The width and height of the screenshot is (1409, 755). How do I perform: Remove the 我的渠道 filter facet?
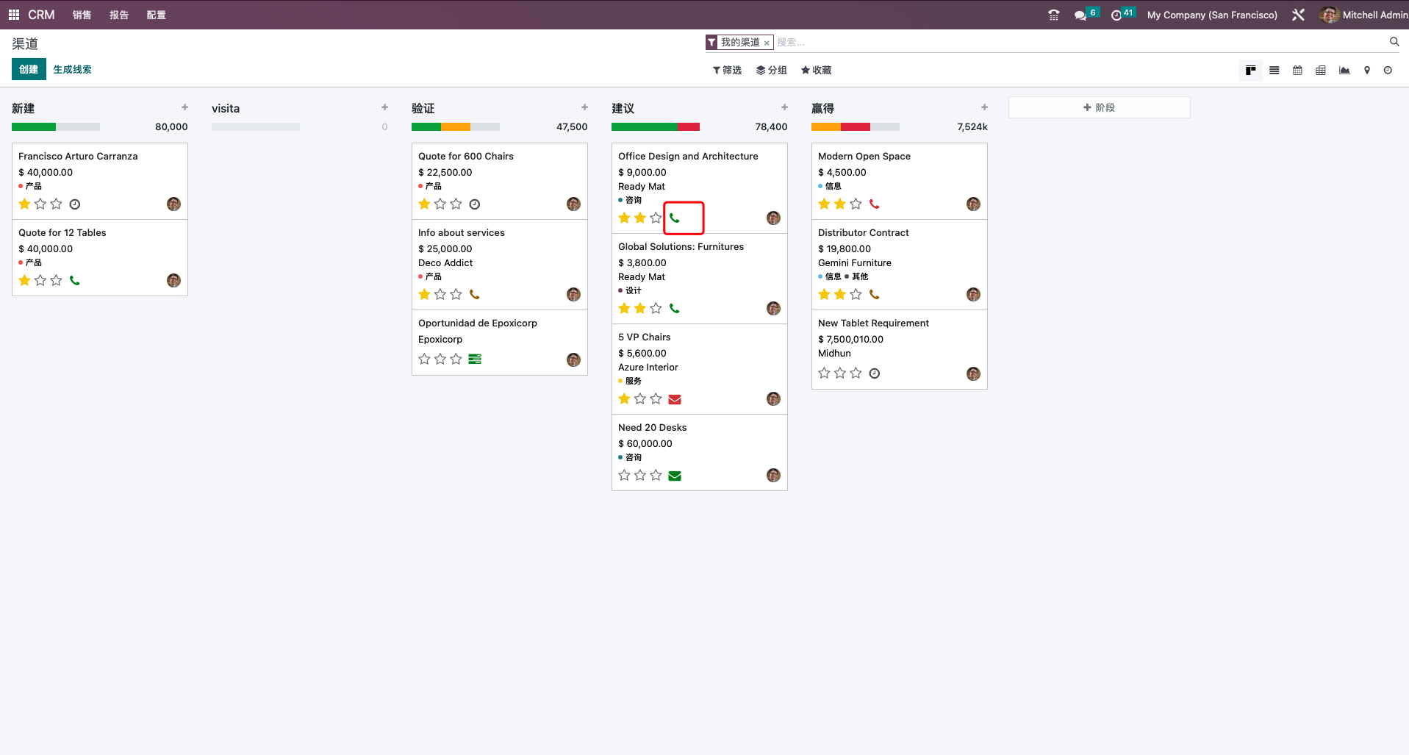click(767, 43)
